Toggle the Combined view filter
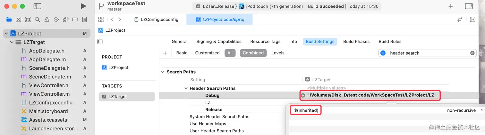The width and height of the screenshot is (485, 135). [253, 53]
